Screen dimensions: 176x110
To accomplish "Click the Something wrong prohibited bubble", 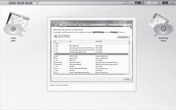I will (163, 29).
